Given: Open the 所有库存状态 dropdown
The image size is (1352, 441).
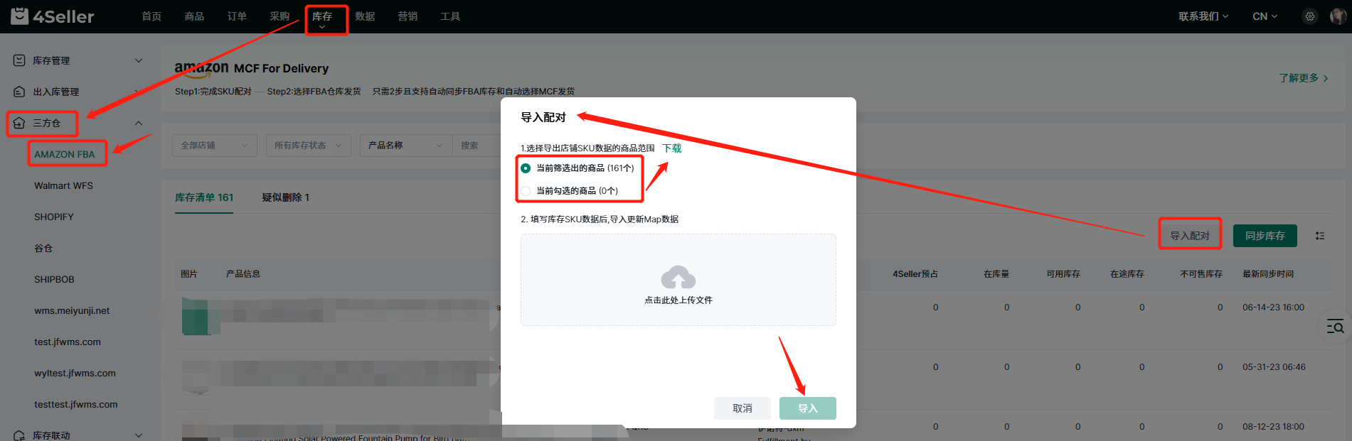Looking at the screenshot, I should [x=308, y=146].
